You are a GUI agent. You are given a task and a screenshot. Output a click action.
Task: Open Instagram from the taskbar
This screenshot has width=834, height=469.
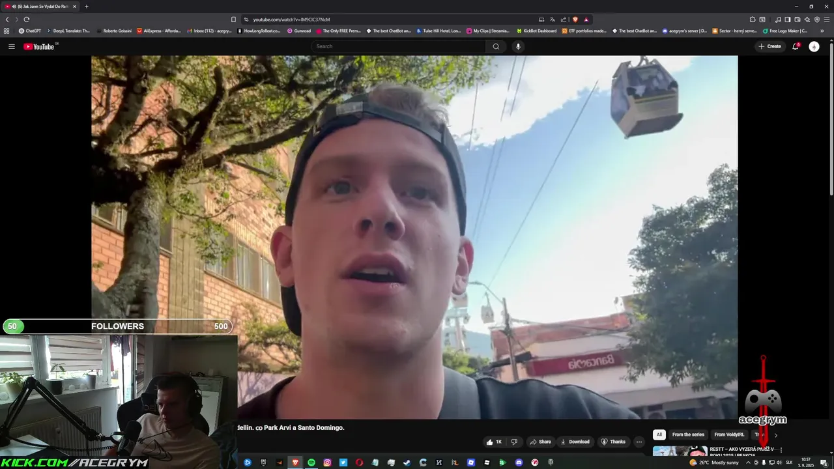[327, 462]
